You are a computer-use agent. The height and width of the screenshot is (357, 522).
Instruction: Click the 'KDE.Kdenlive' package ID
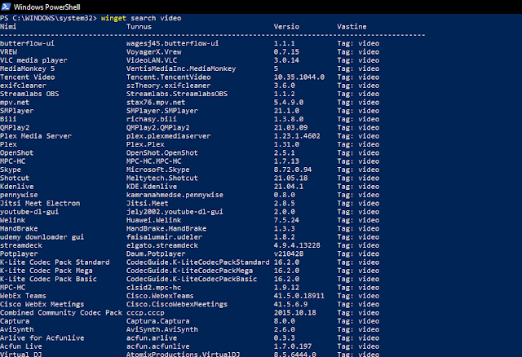152,187
